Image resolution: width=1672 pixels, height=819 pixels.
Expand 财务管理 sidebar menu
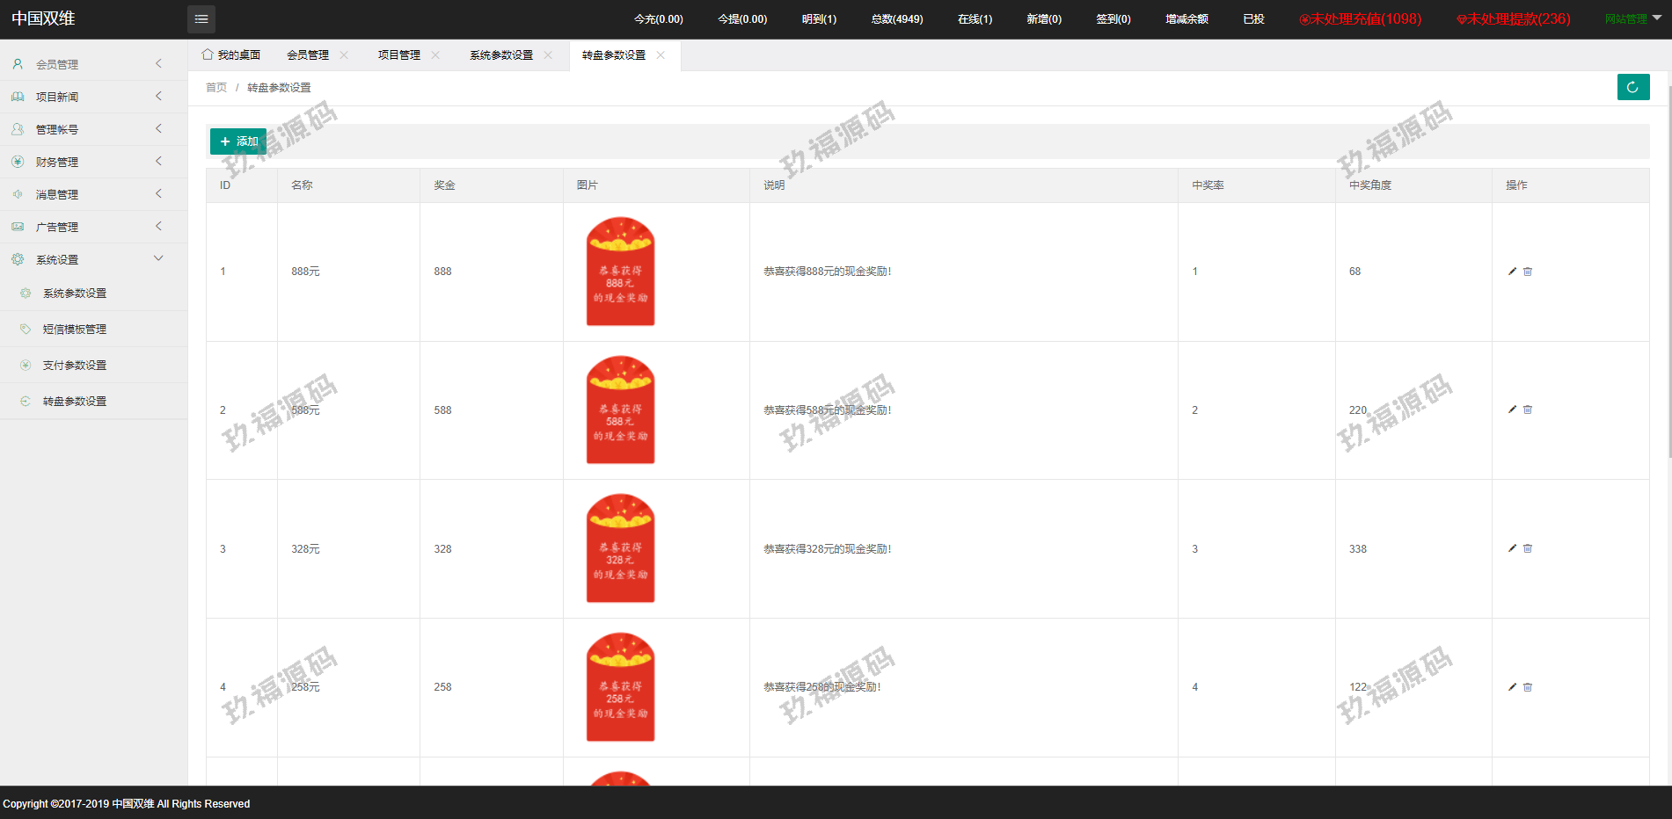[x=88, y=162]
